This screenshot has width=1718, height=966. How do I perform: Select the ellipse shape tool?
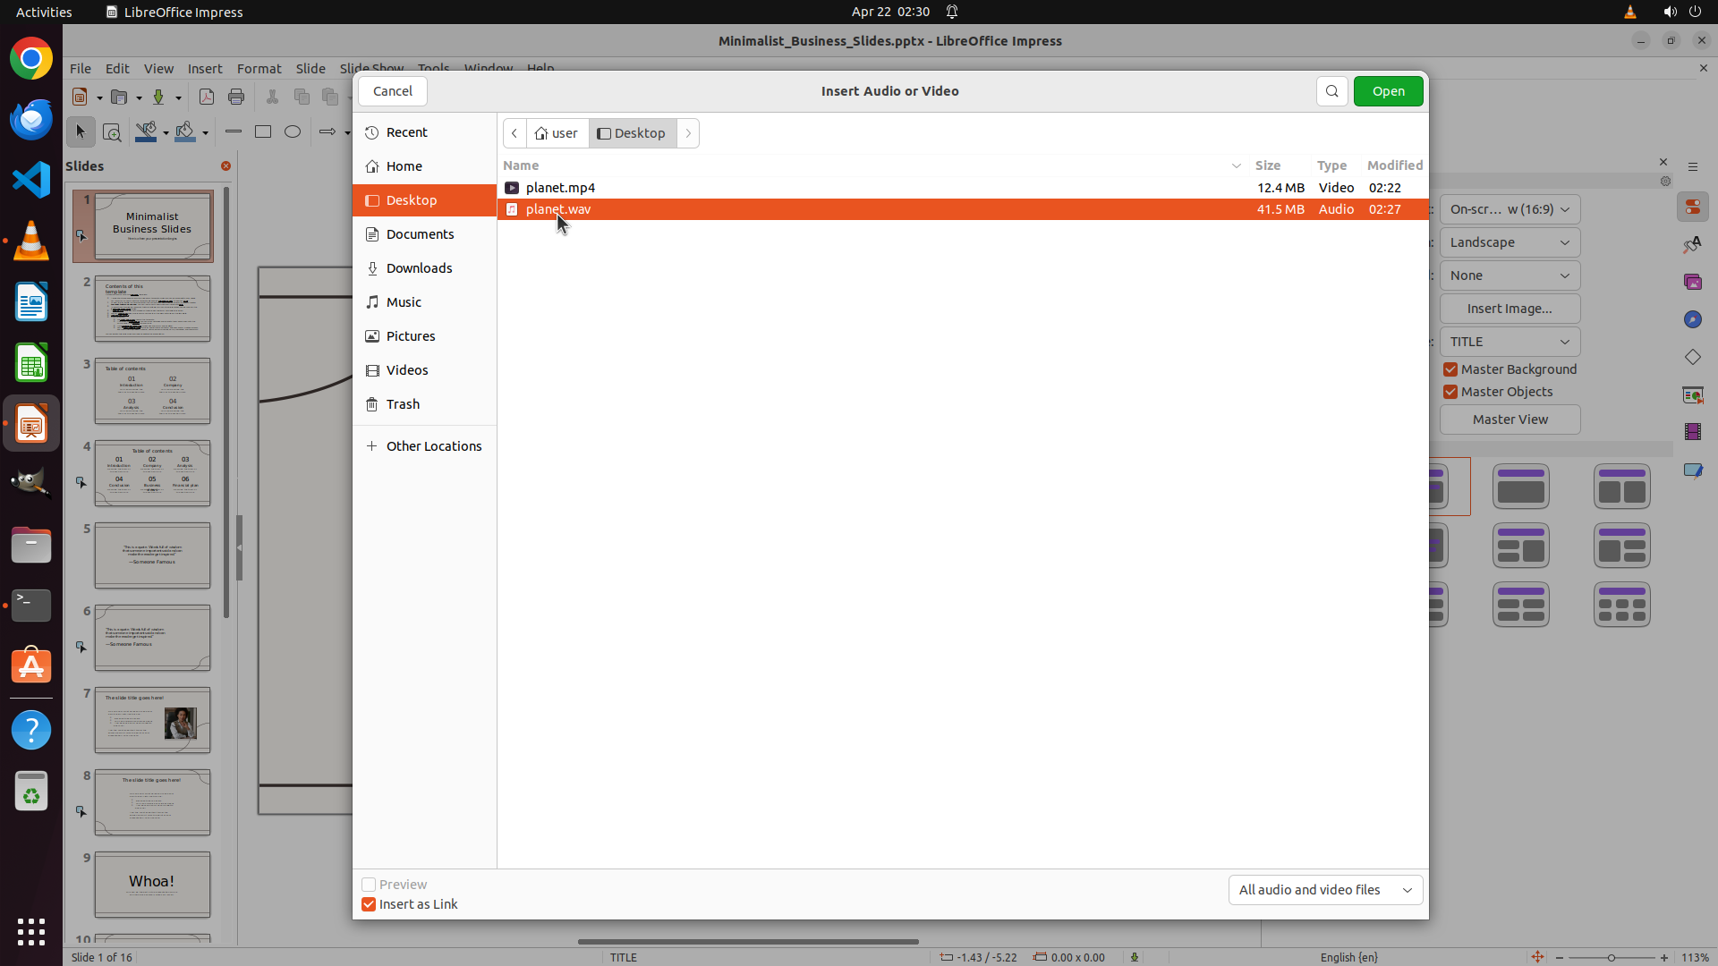pyautogui.click(x=293, y=131)
